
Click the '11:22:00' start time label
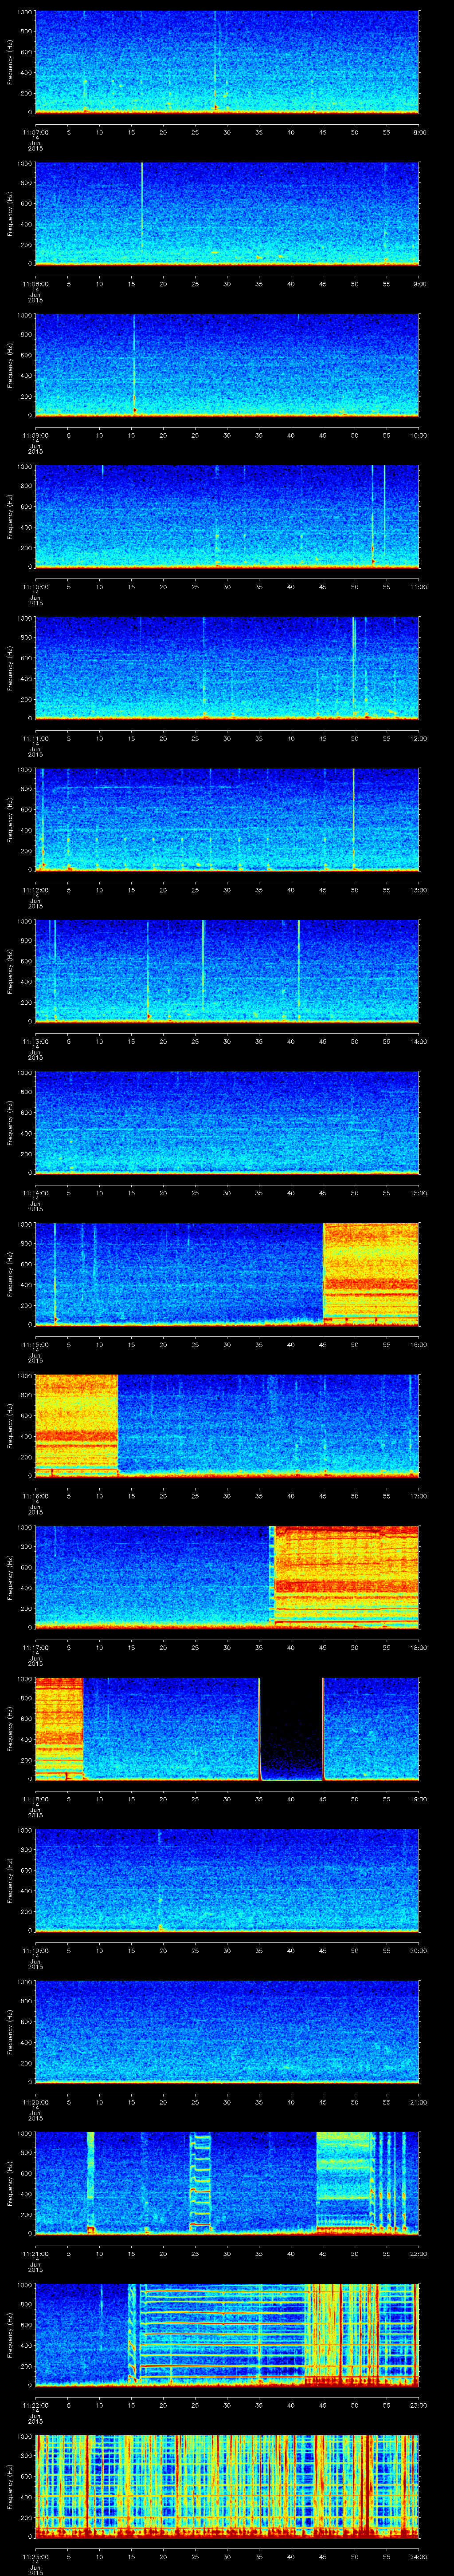pos(35,2404)
